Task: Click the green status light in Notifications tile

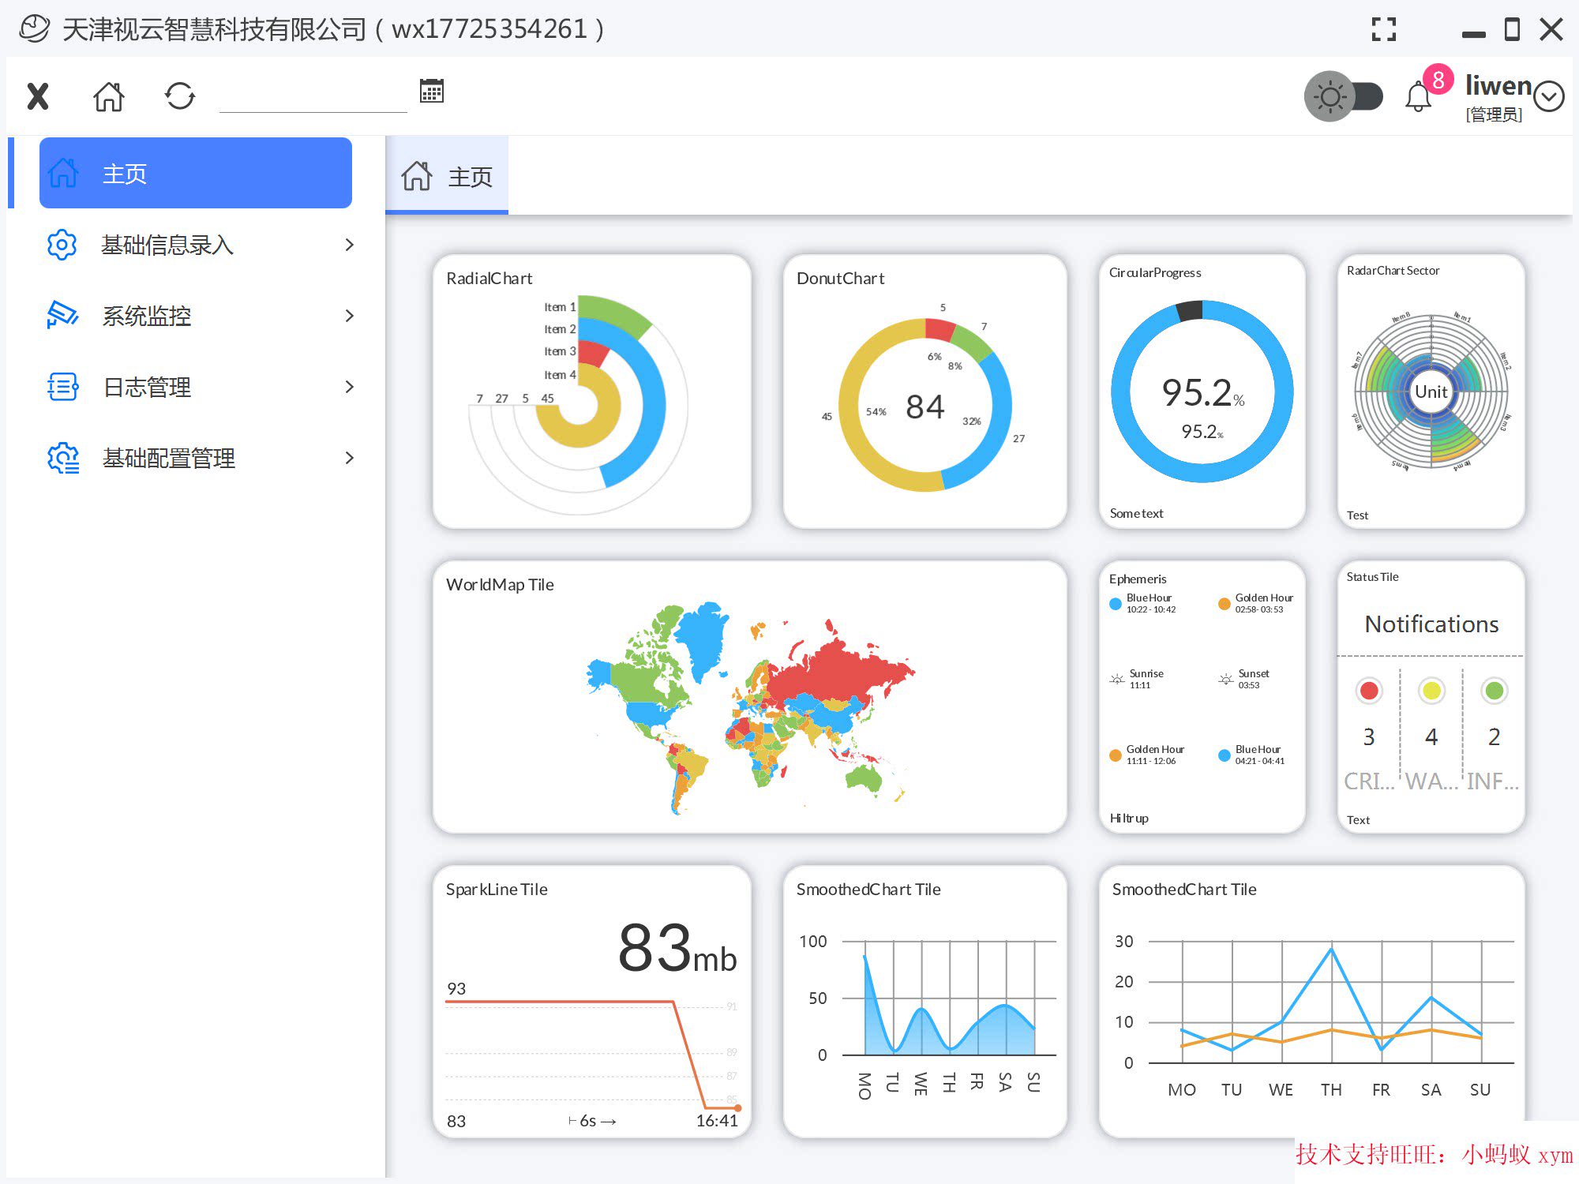Action: point(1493,690)
